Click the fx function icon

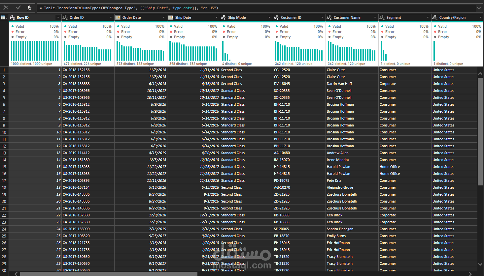click(29, 8)
